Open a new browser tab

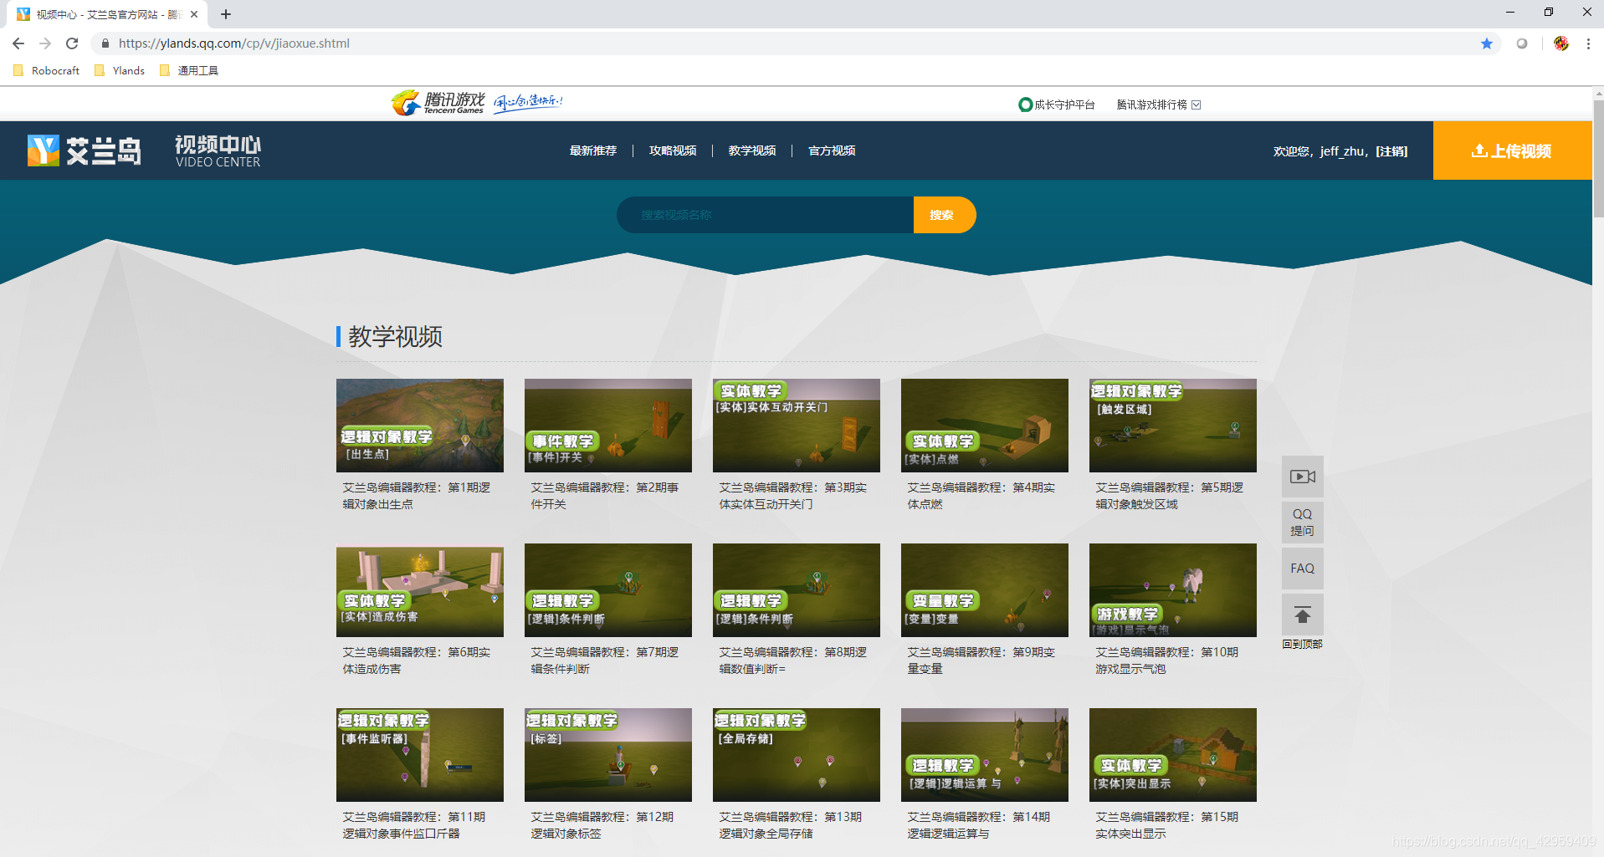(x=226, y=14)
